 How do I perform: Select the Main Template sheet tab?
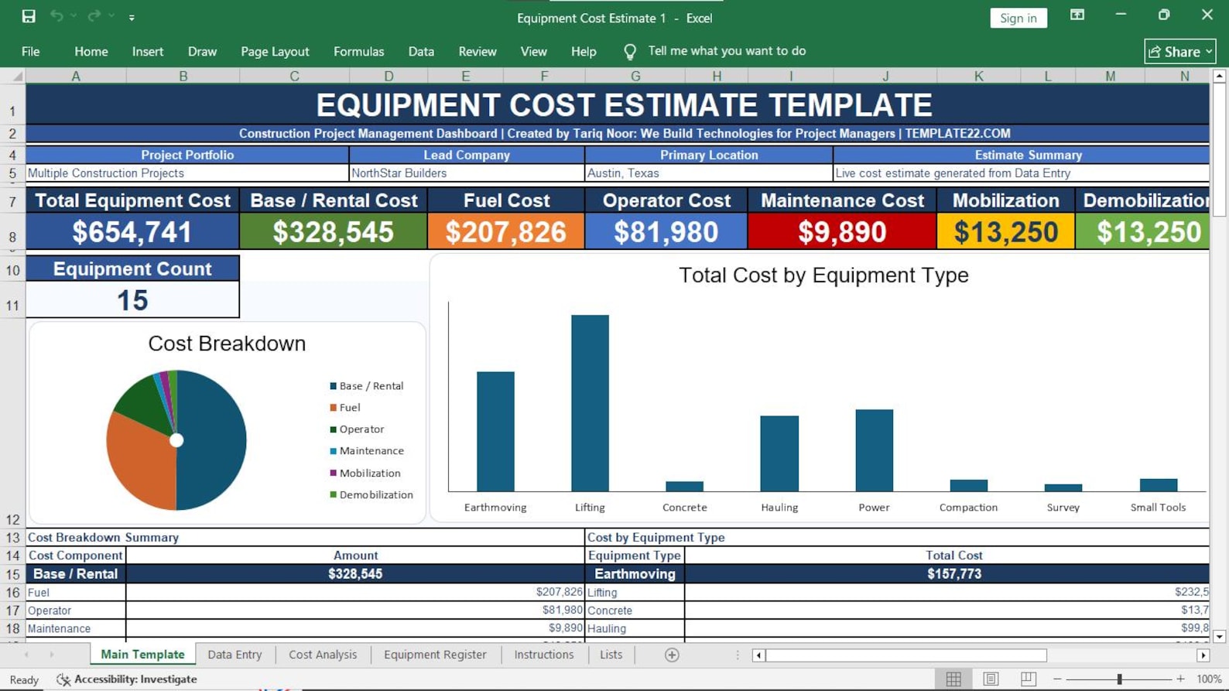(142, 655)
